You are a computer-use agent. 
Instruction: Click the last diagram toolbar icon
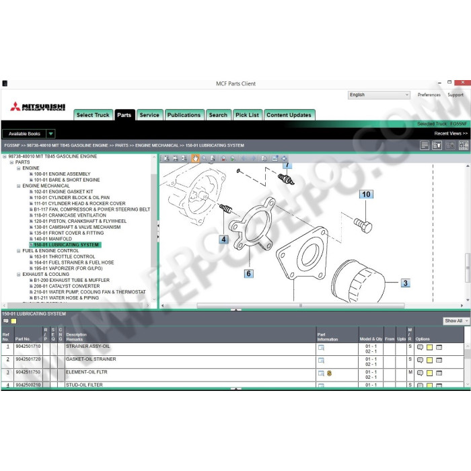(284, 158)
